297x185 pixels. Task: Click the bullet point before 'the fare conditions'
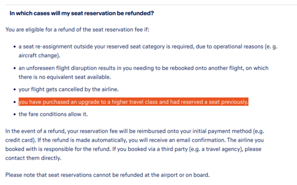point(14,114)
